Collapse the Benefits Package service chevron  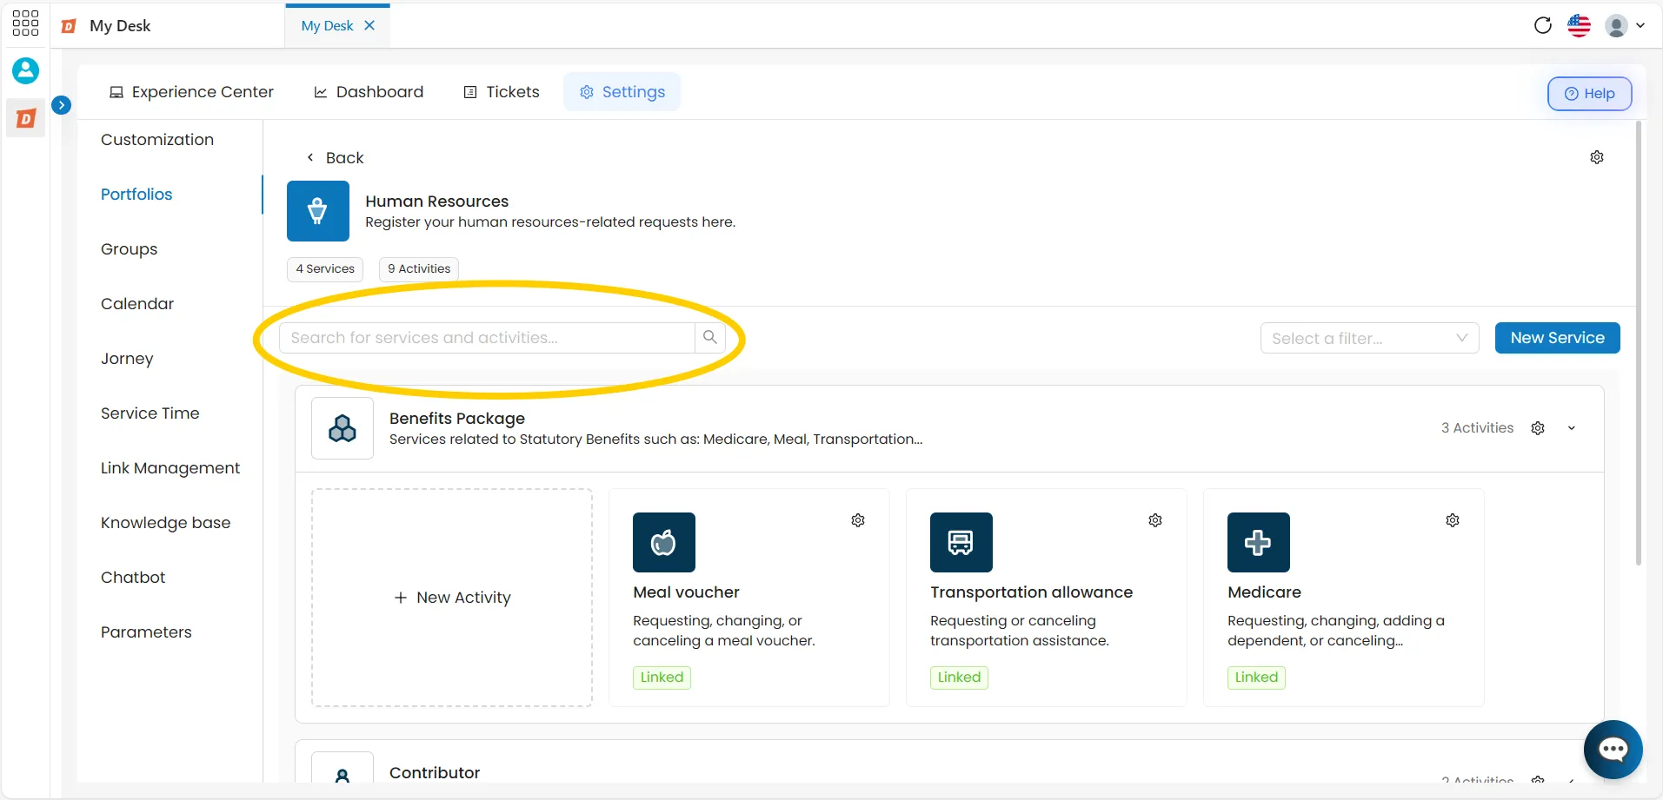click(1572, 428)
